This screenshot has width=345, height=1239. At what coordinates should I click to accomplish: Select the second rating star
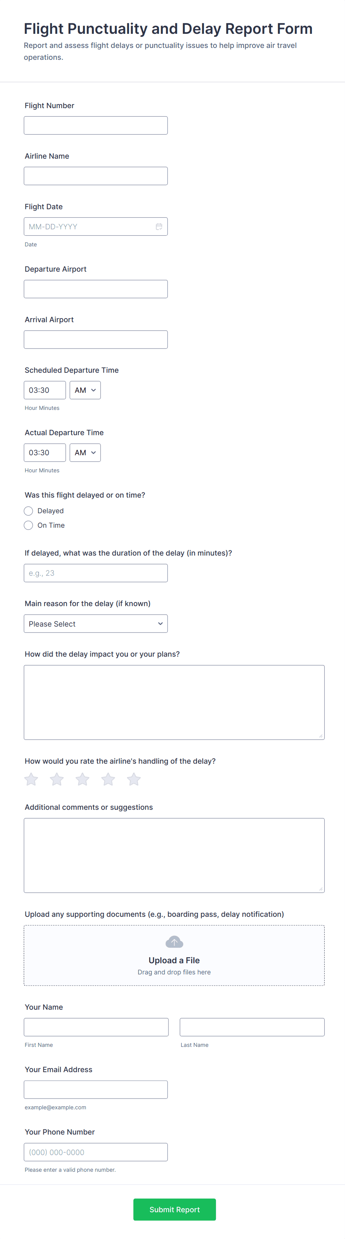57,779
